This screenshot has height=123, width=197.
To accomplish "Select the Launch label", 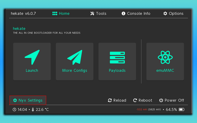I will tap(32, 70).
